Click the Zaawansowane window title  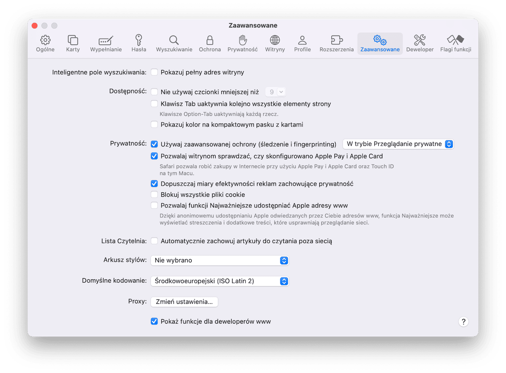coord(253,26)
